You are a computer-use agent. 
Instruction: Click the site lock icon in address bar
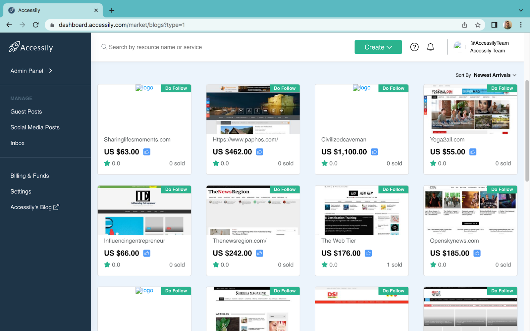[x=52, y=25]
